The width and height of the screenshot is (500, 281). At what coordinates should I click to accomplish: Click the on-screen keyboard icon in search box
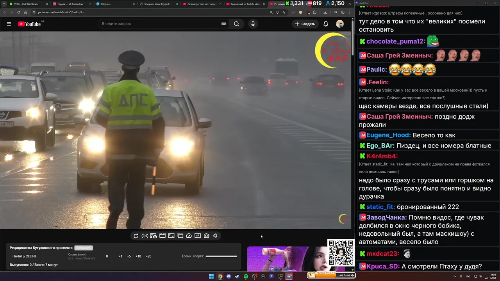click(224, 24)
